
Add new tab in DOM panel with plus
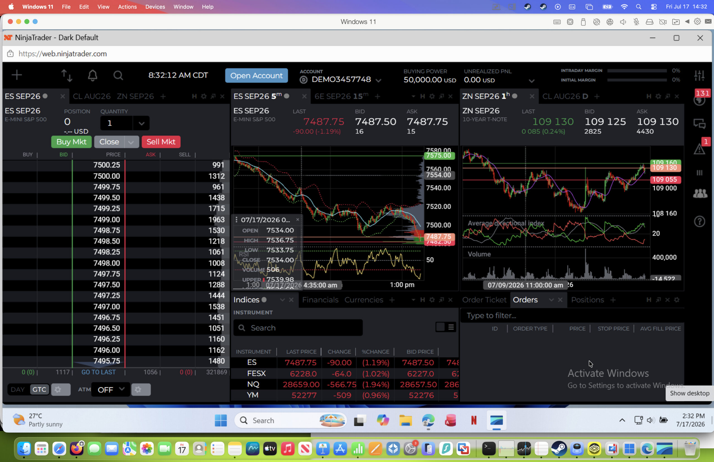pos(163,96)
